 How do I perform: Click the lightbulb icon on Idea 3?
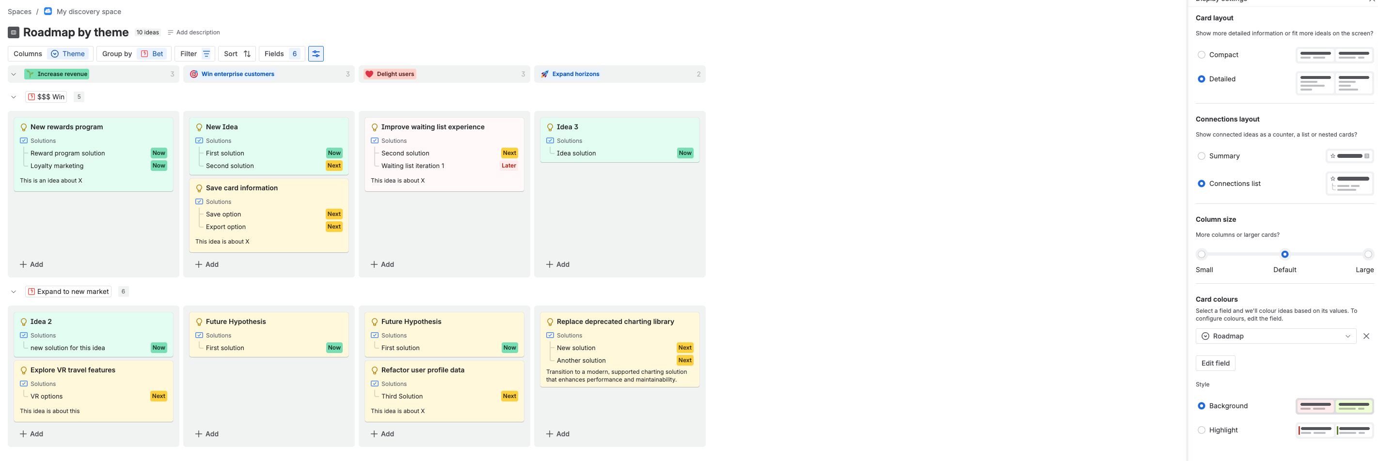[x=550, y=127]
